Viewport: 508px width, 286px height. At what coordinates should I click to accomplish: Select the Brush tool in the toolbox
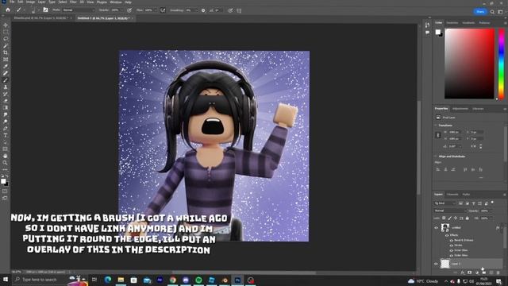pos(6,80)
